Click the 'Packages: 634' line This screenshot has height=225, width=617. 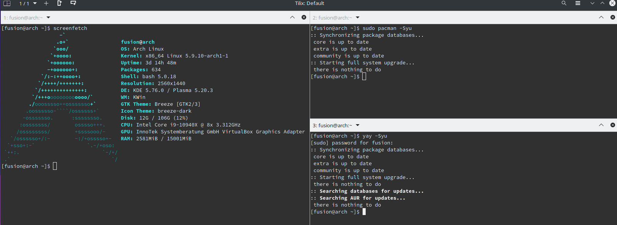141,70
